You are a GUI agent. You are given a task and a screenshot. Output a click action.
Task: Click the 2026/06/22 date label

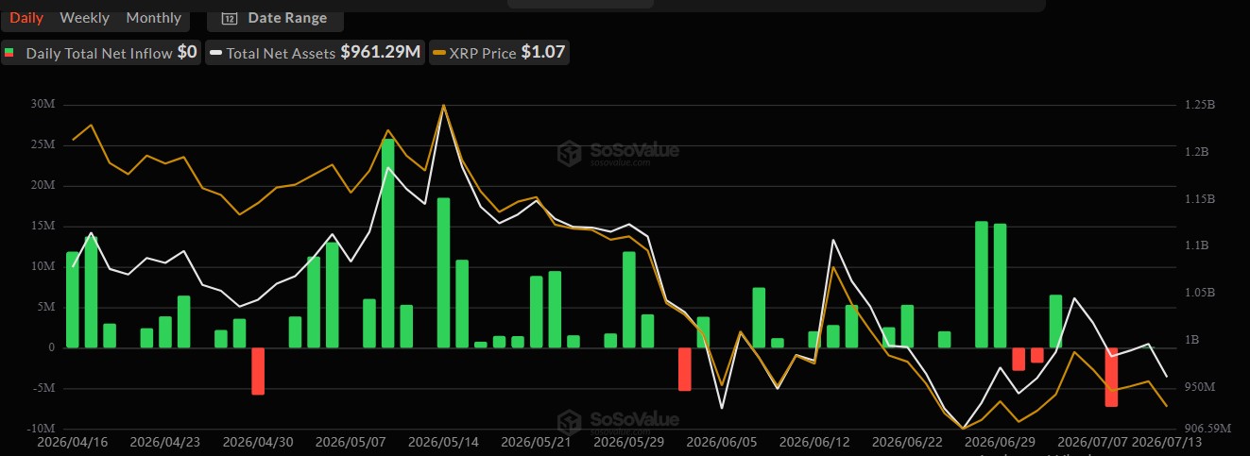[906, 441]
